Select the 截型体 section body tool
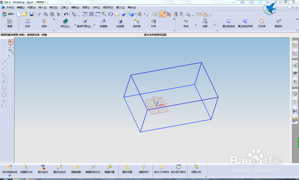This screenshot has width=299, height=180. (x=278, y=23)
